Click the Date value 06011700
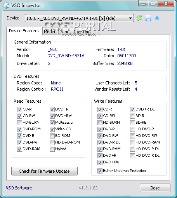The image size is (177, 198). click(x=127, y=56)
